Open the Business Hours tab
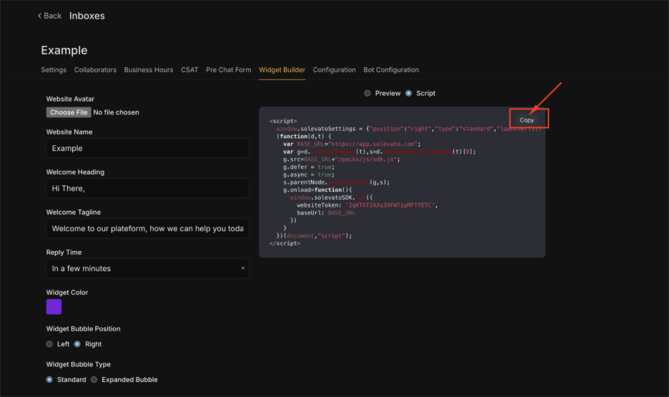The height and width of the screenshot is (397, 669). (149, 69)
